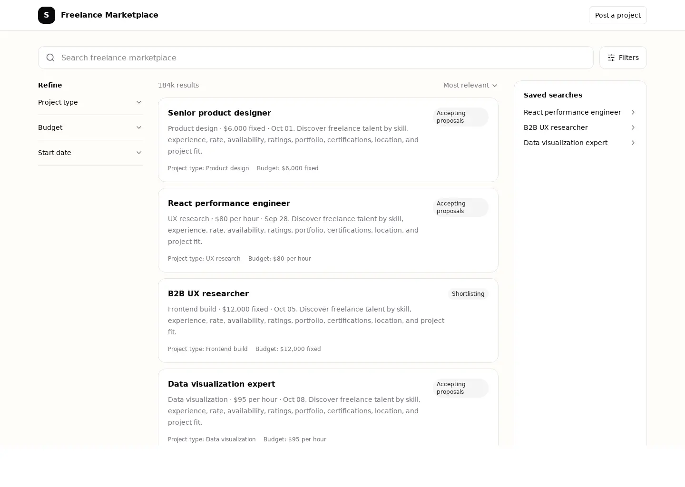Click 'Budget: $80 per hour' tag
685x487 pixels.
(x=280, y=259)
